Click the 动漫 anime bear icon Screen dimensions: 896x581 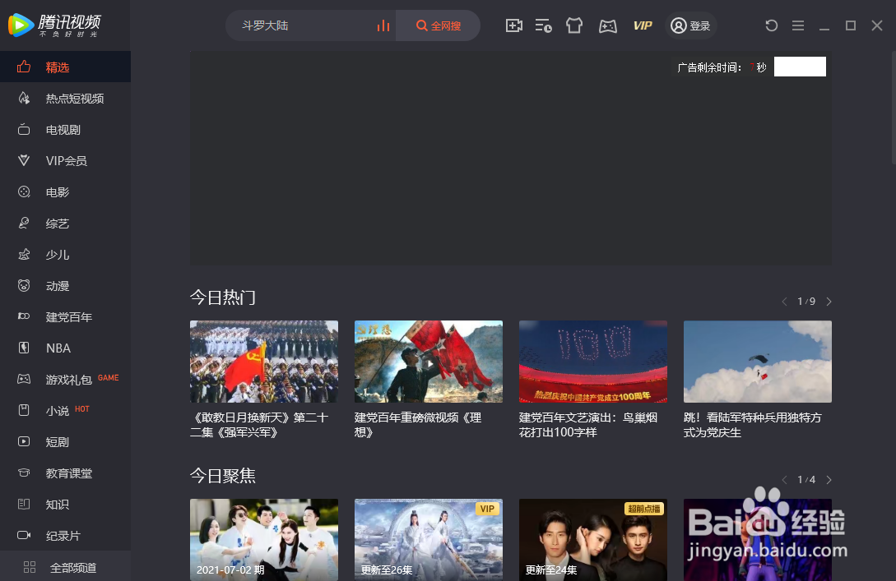click(x=24, y=285)
